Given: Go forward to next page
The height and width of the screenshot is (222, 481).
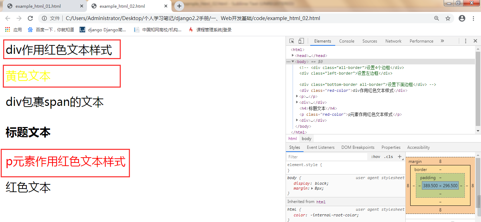Looking at the screenshot, I should pos(19,18).
